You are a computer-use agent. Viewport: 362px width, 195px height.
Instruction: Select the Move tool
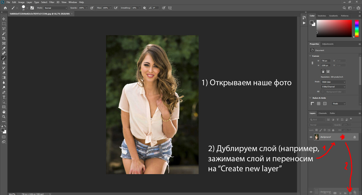tap(4, 19)
